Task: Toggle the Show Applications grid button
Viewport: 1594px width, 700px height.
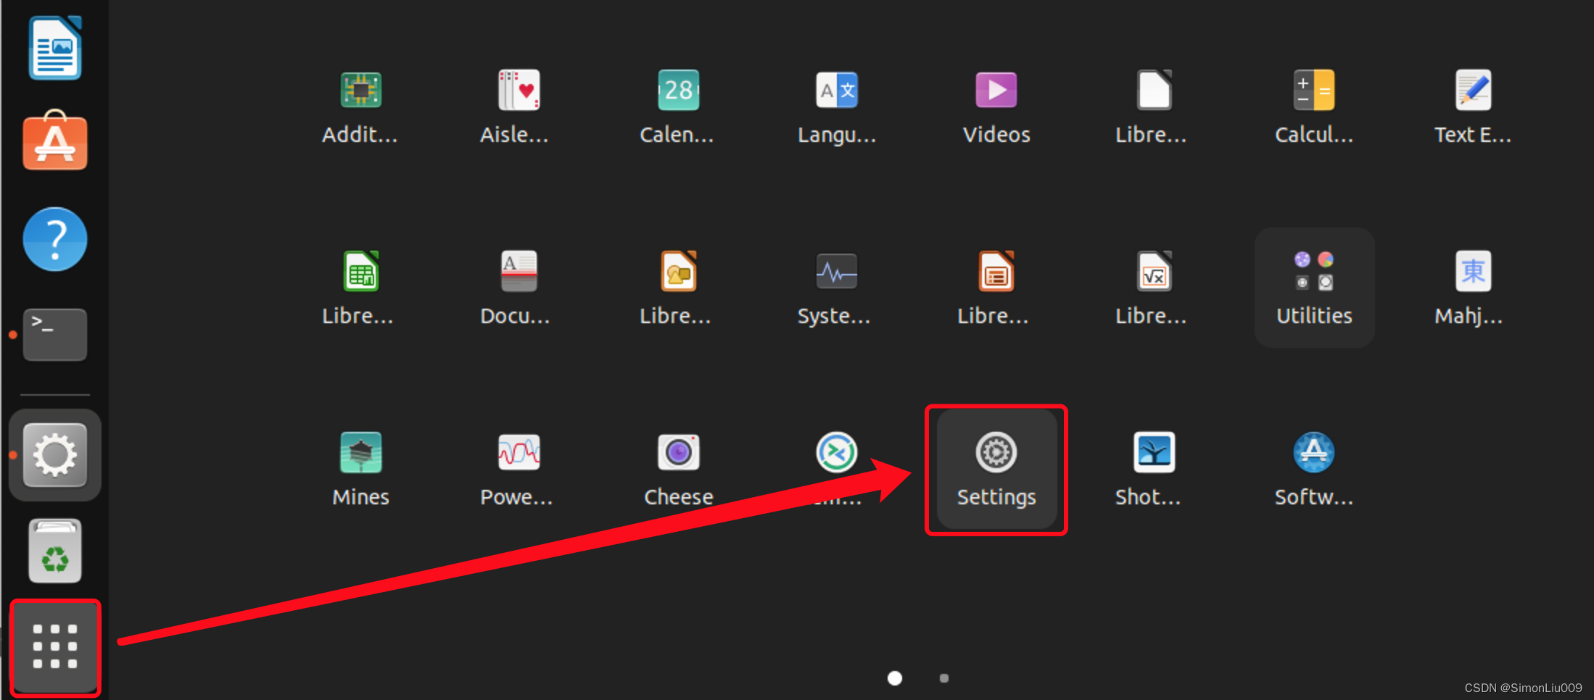Action: tap(55, 646)
